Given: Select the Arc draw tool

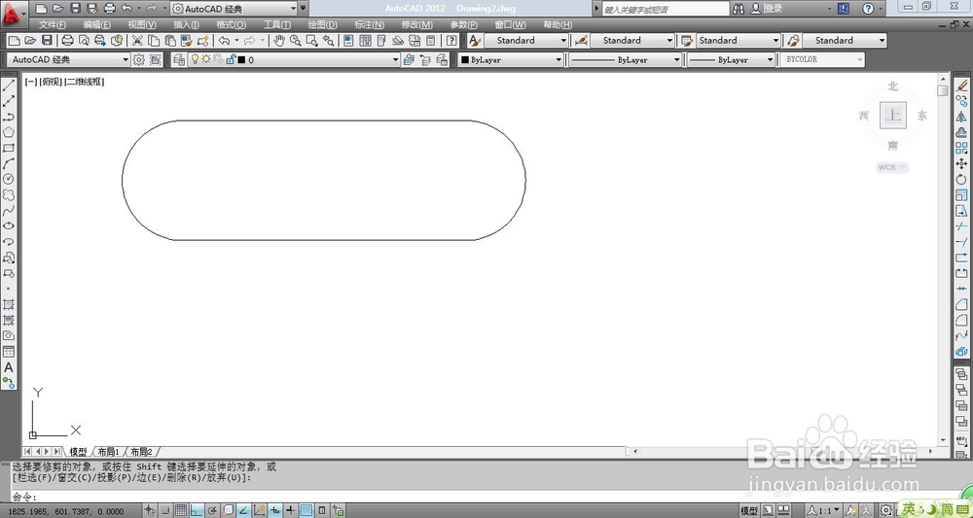Looking at the screenshot, I should 9,163.
